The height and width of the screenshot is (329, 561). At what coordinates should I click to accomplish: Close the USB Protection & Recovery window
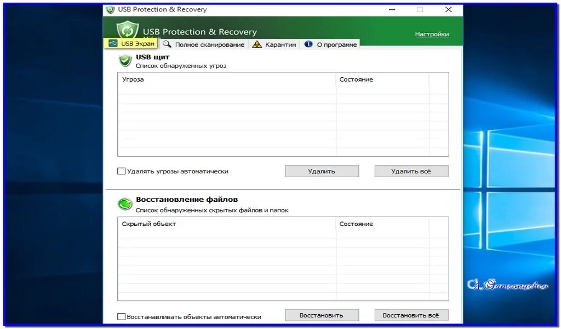pyautogui.click(x=448, y=10)
